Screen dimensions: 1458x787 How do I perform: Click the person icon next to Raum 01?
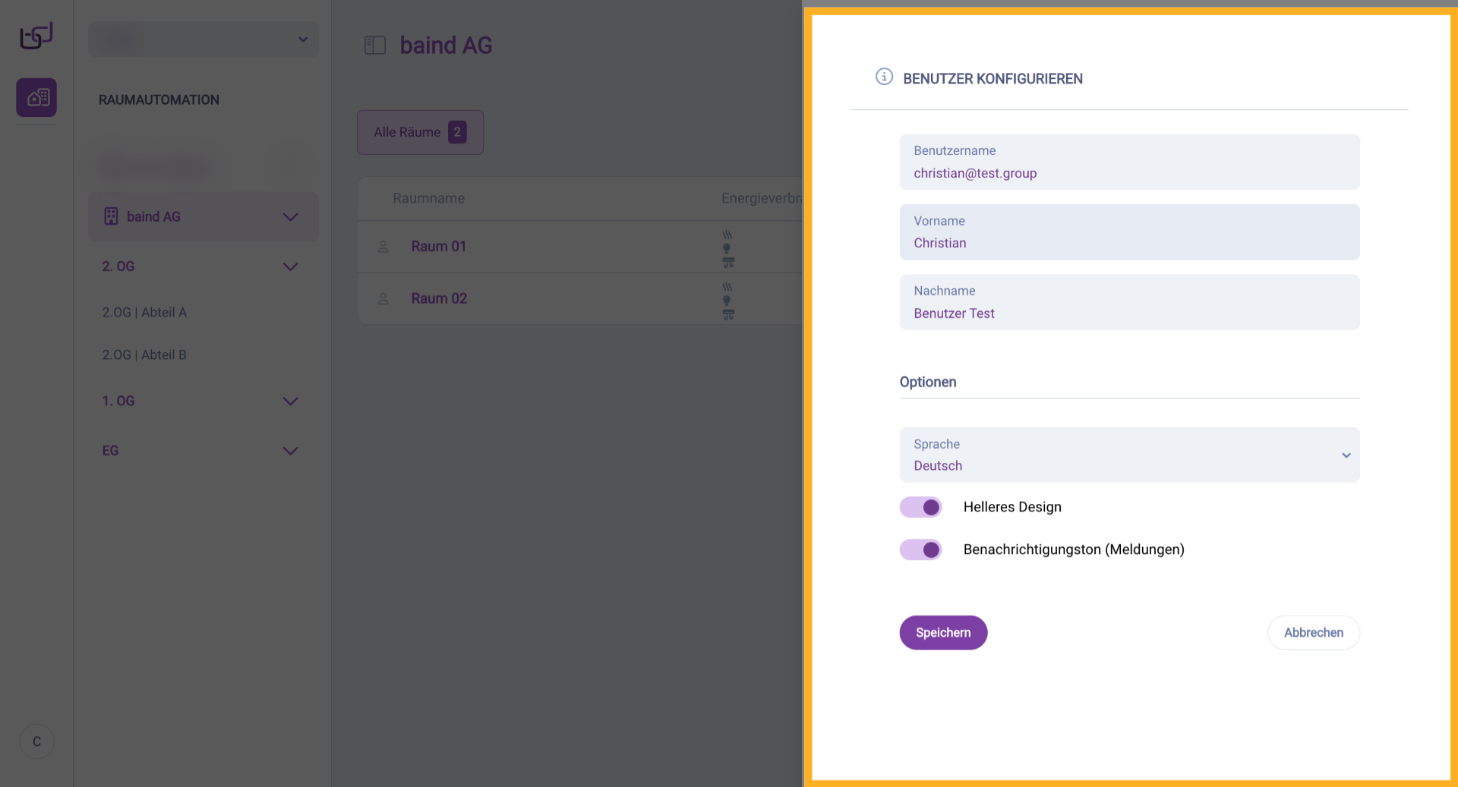(x=383, y=247)
